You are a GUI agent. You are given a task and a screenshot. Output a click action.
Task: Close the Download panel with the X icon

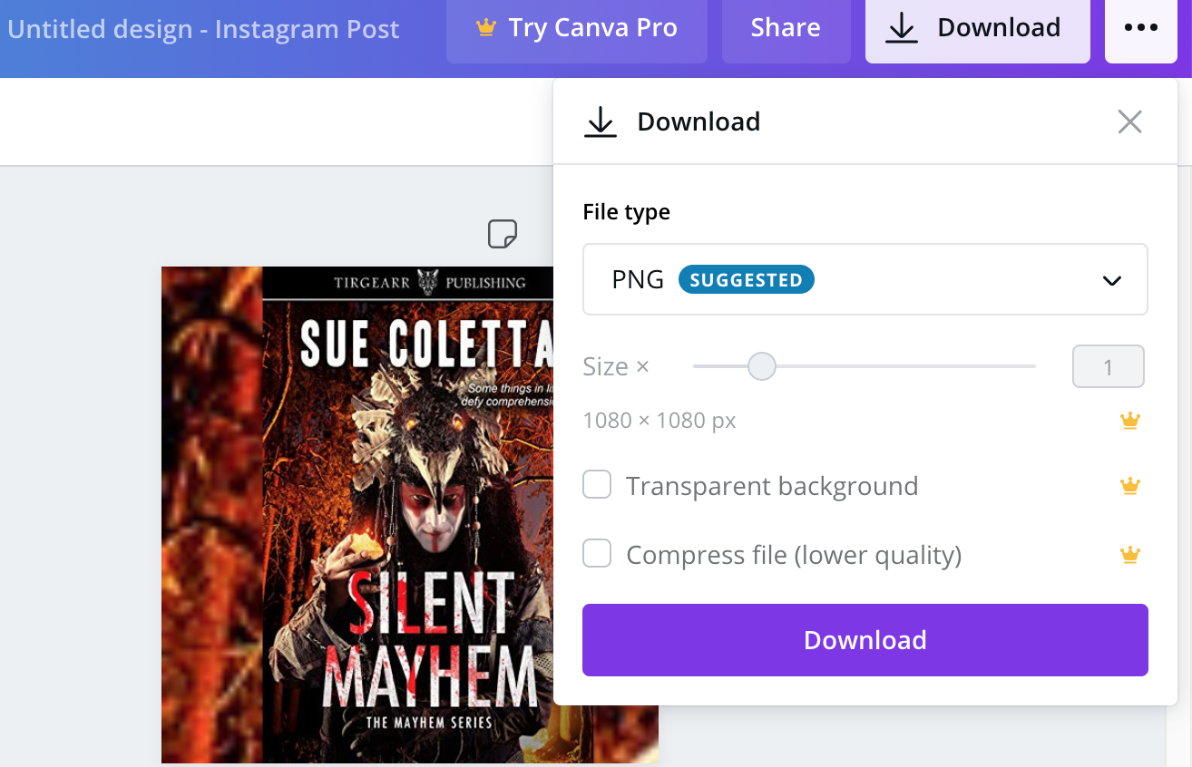click(1129, 121)
